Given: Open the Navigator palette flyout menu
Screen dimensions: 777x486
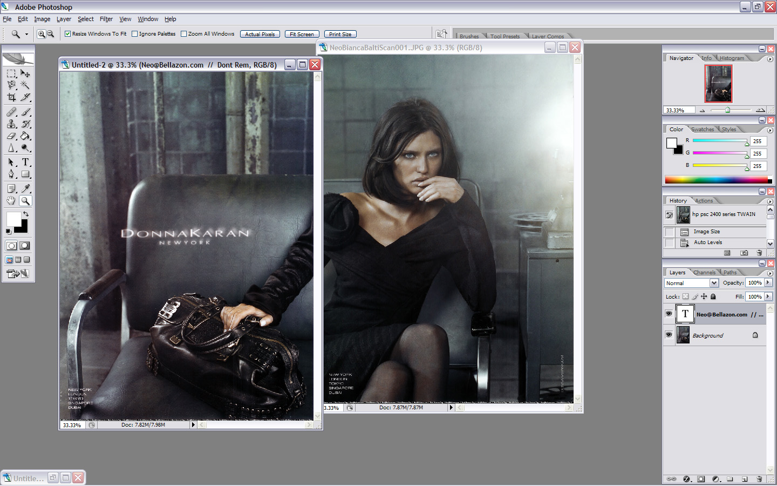Looking at the screenshot, I should (770, 59).
